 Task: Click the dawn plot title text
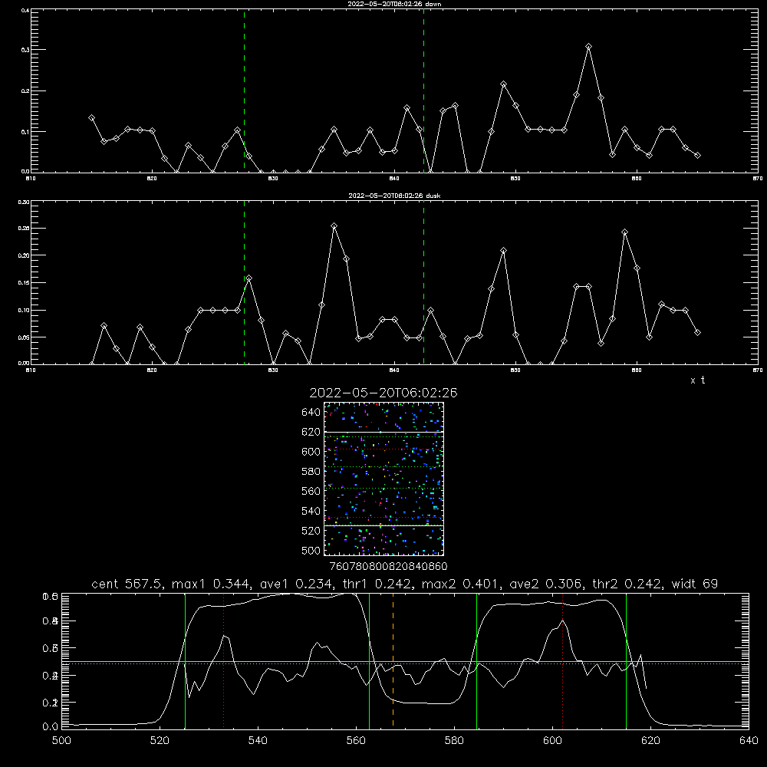[394, 4]
